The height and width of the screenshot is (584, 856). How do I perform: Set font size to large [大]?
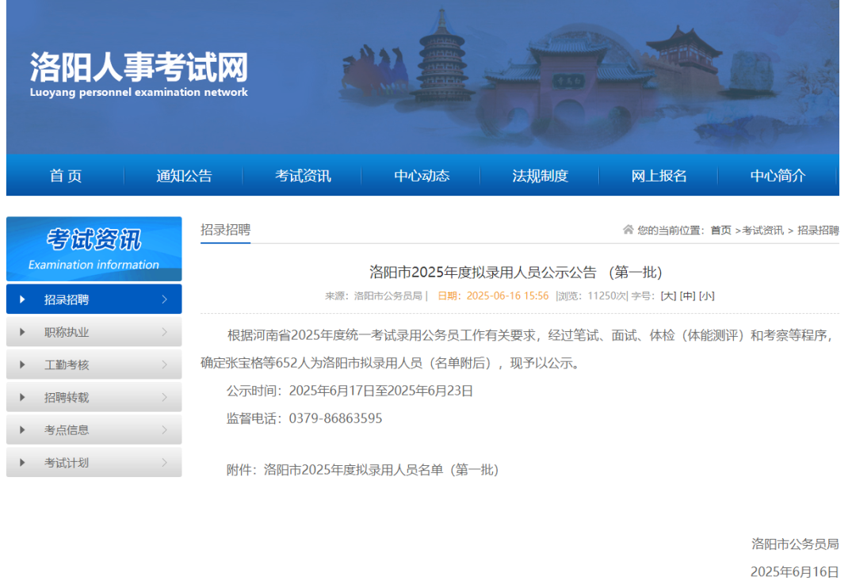point(668,296)
